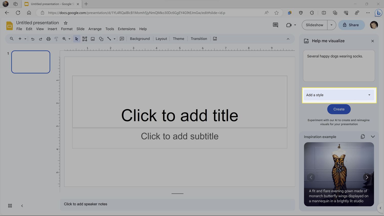Star the Untitled presentation
This screenshot has width=384, height=216.
tap(66, 23)
